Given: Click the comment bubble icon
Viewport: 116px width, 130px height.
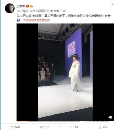Looking at the screenshot, I should [71, 127].
